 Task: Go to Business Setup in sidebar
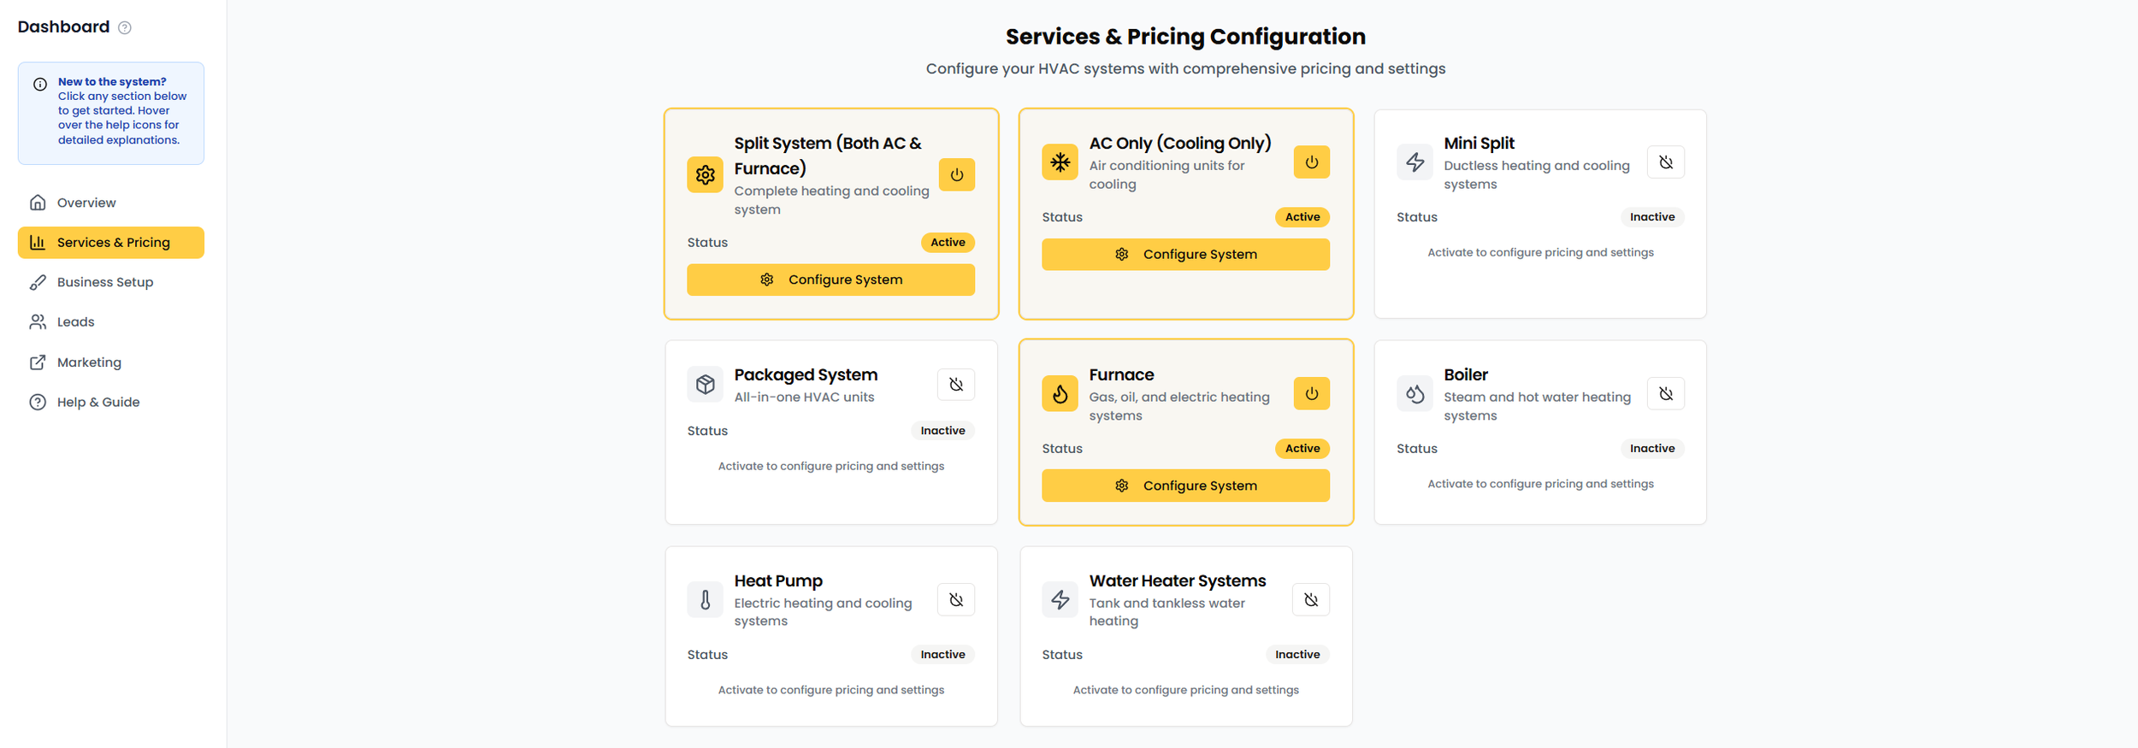click(104, 282)
